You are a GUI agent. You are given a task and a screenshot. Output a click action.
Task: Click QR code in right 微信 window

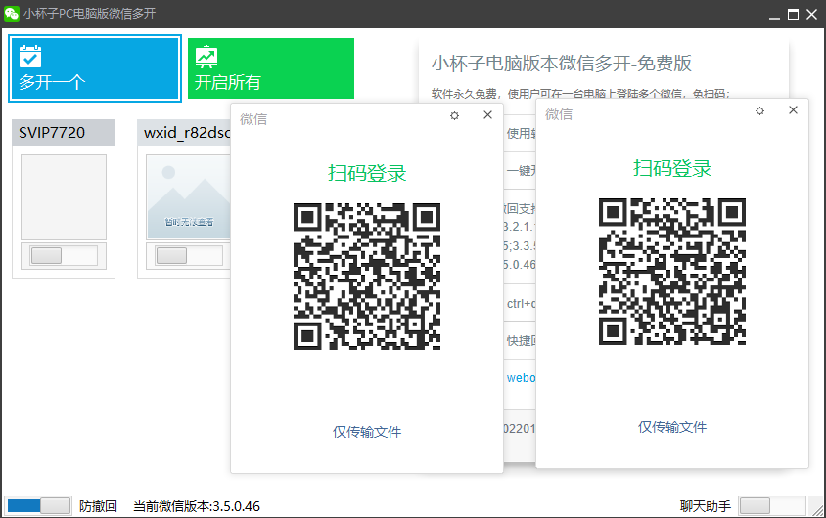point(672,272)
